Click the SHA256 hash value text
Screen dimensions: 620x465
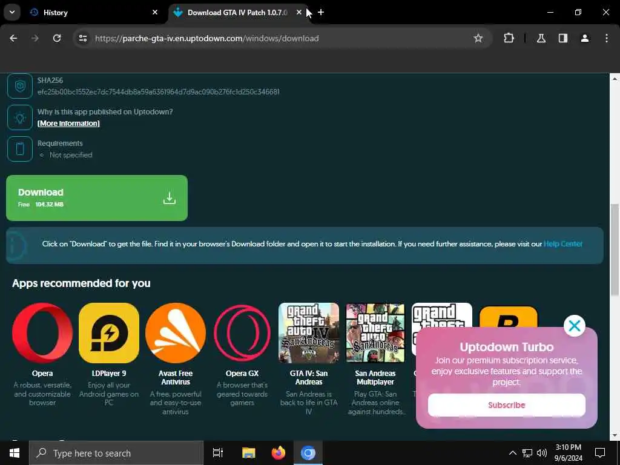[159, 92]
